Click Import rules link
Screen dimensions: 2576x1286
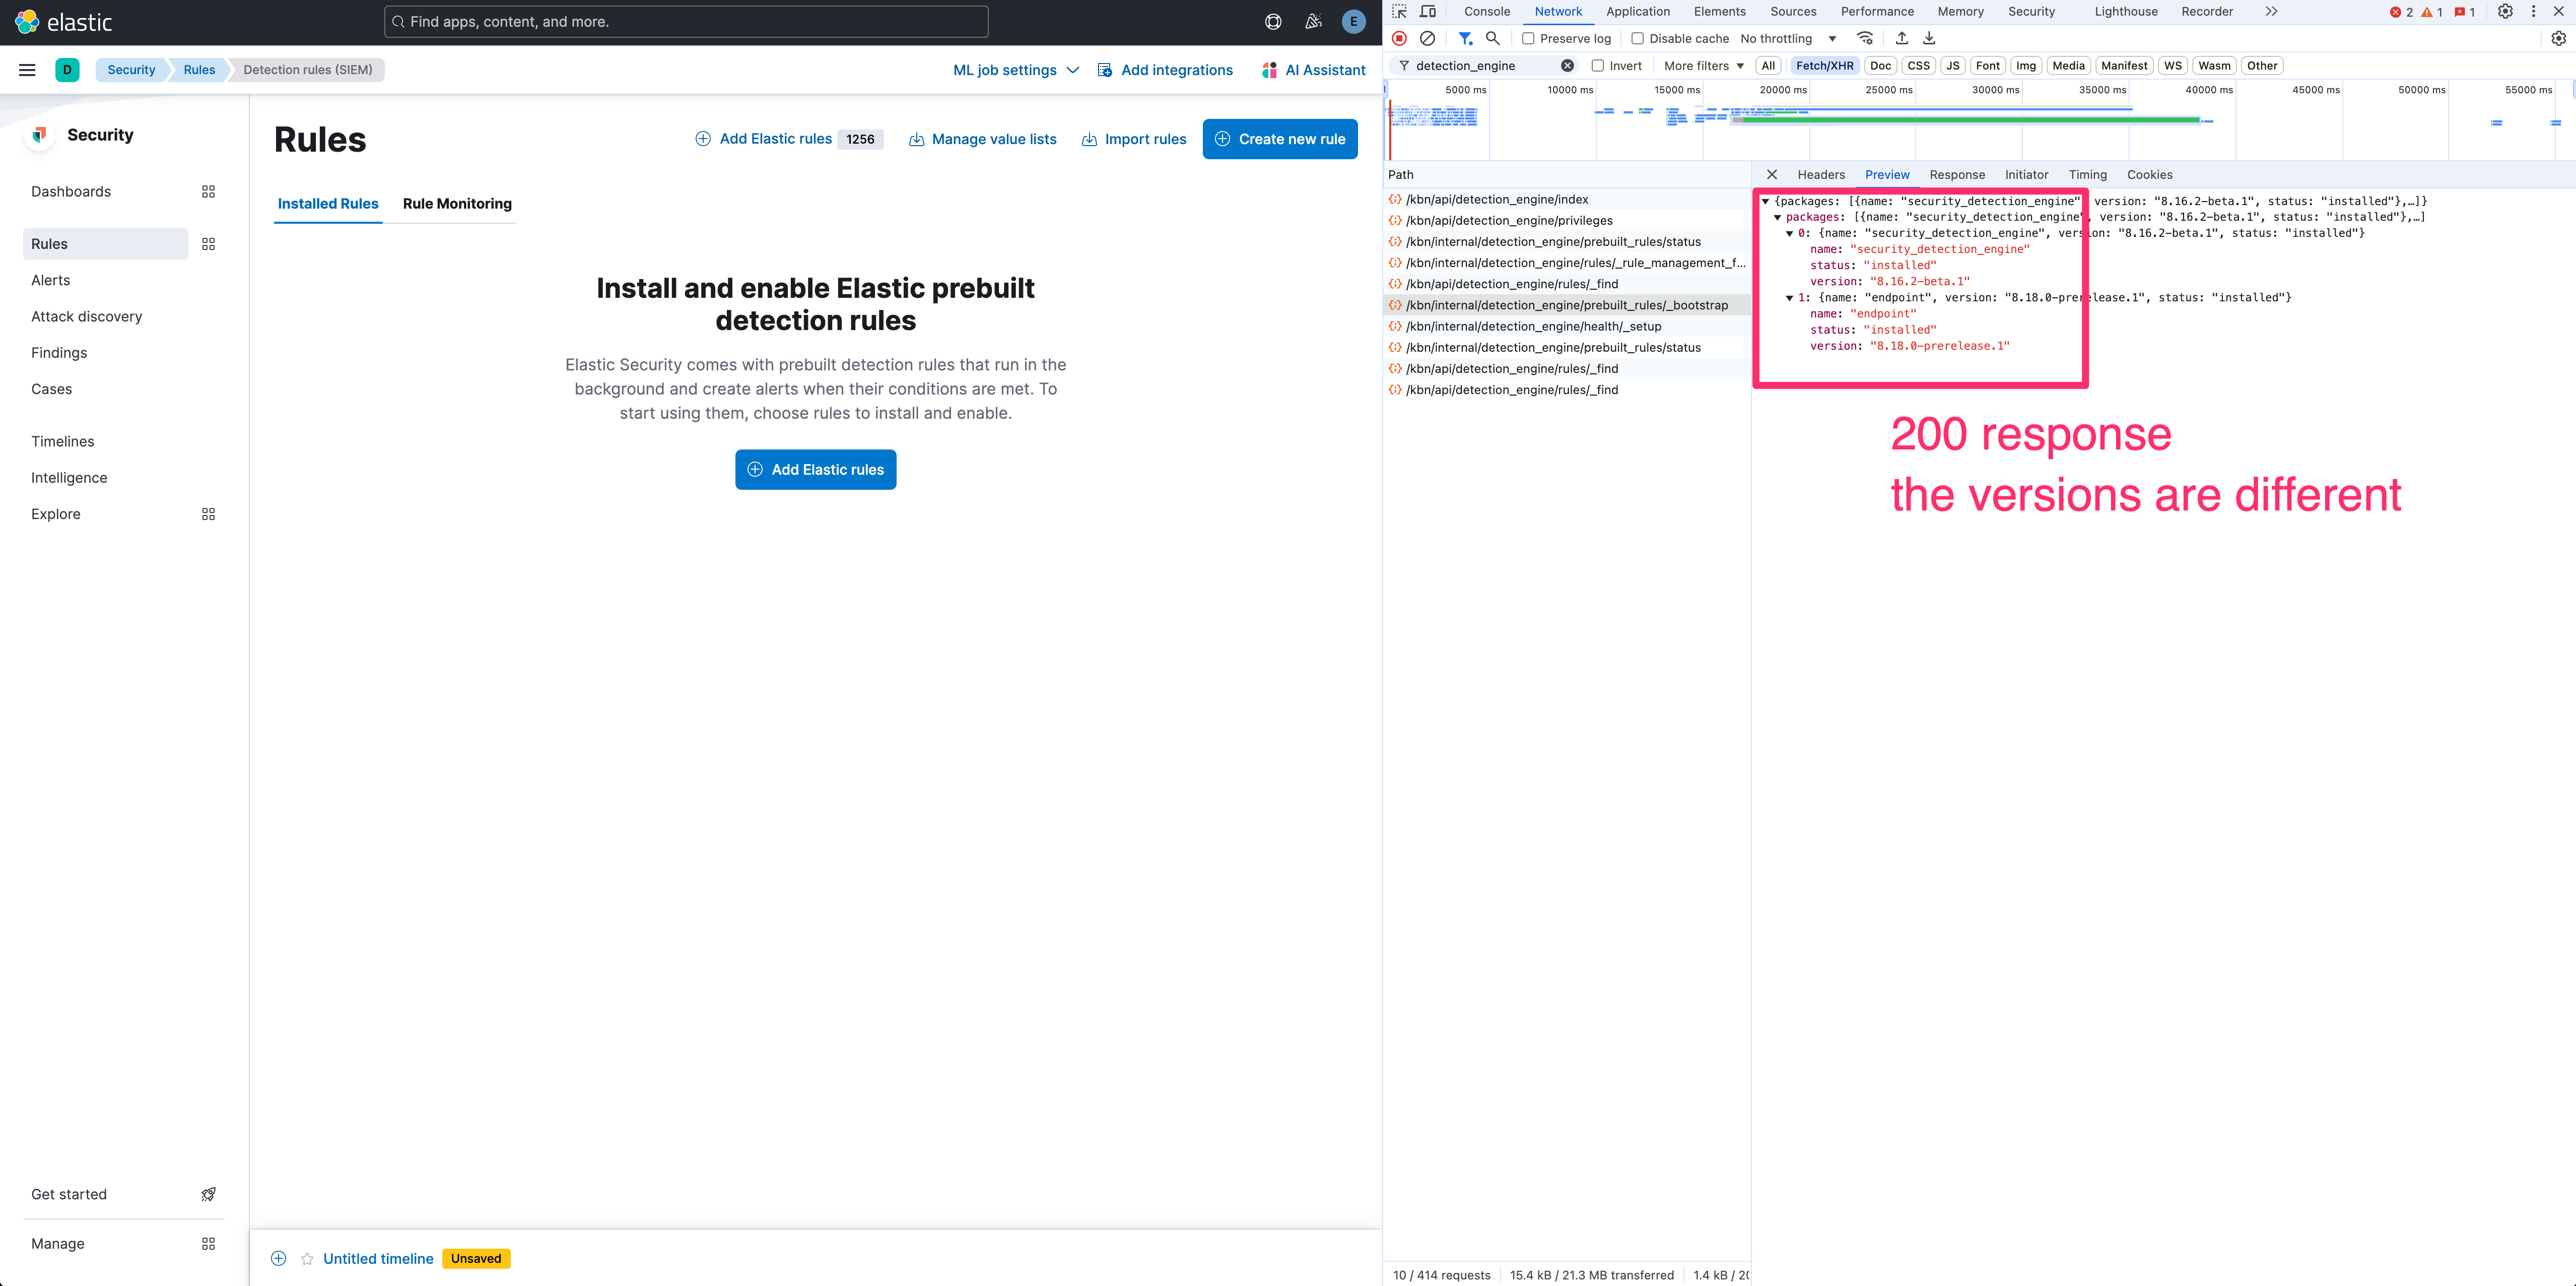[x=1134, y=139]
